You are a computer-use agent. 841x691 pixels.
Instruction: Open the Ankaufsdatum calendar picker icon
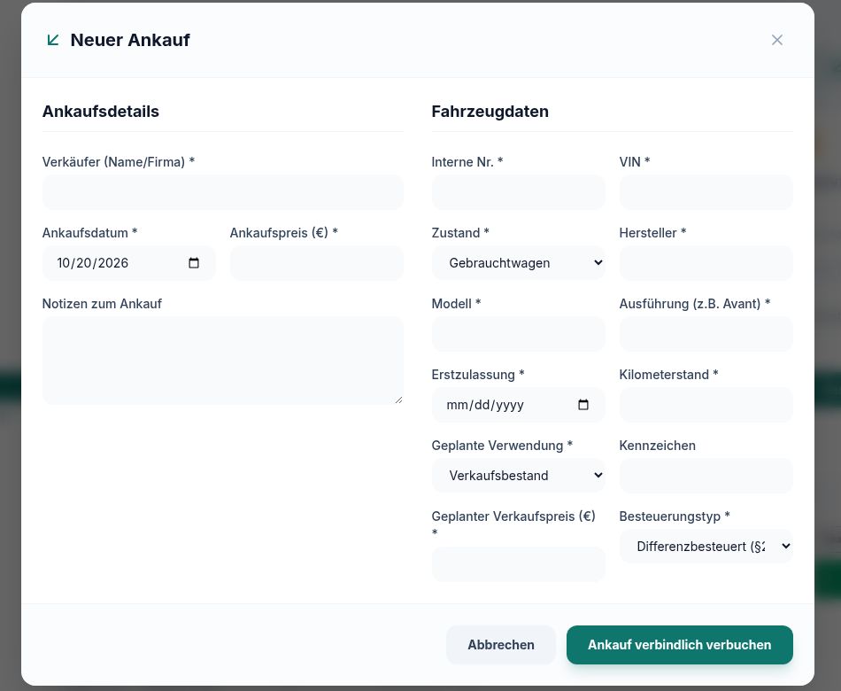pyautogui.click(x=194, y=263)
